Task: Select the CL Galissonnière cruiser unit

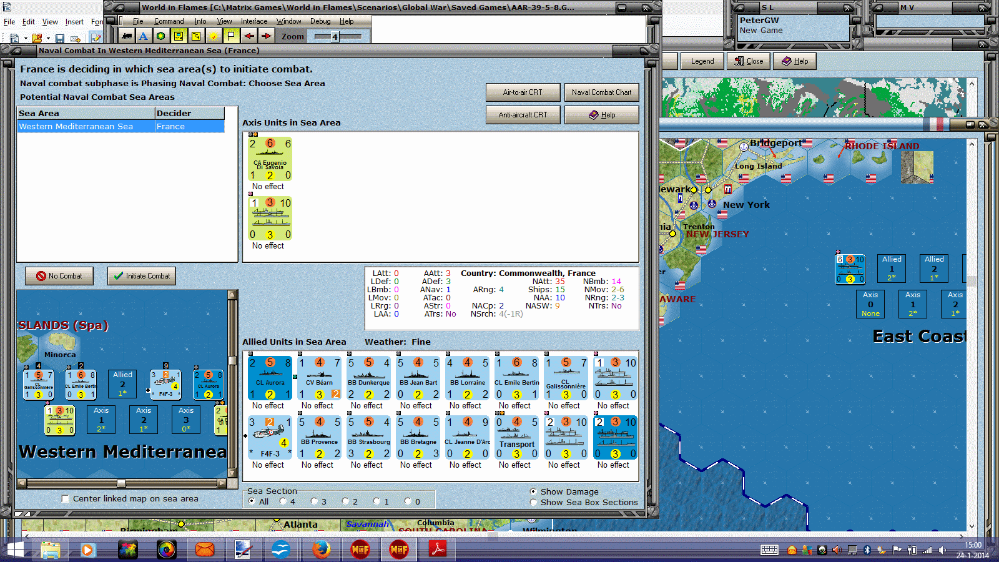Action: click(566, 378)
